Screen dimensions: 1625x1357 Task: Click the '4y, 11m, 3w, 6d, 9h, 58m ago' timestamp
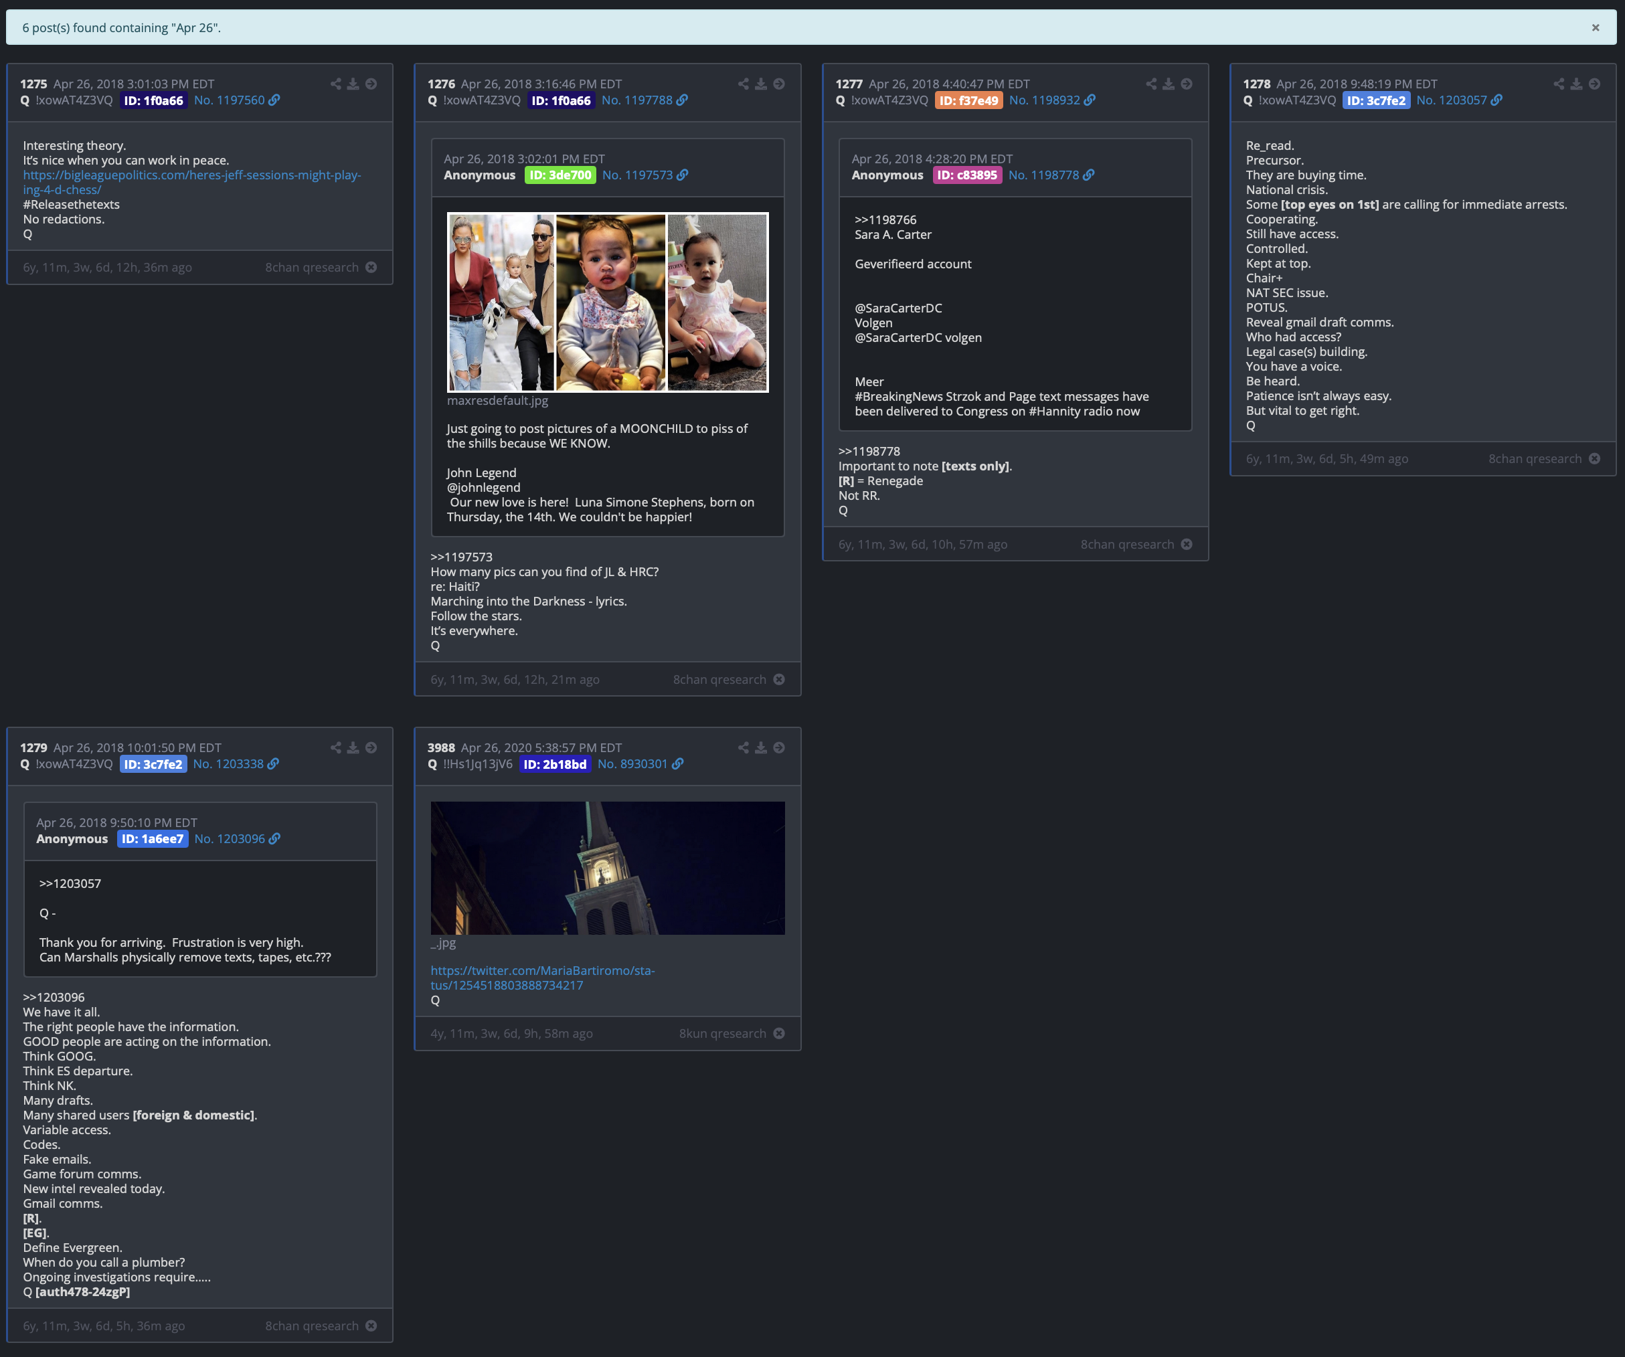pyautogui.click(x=511, y=1034)
